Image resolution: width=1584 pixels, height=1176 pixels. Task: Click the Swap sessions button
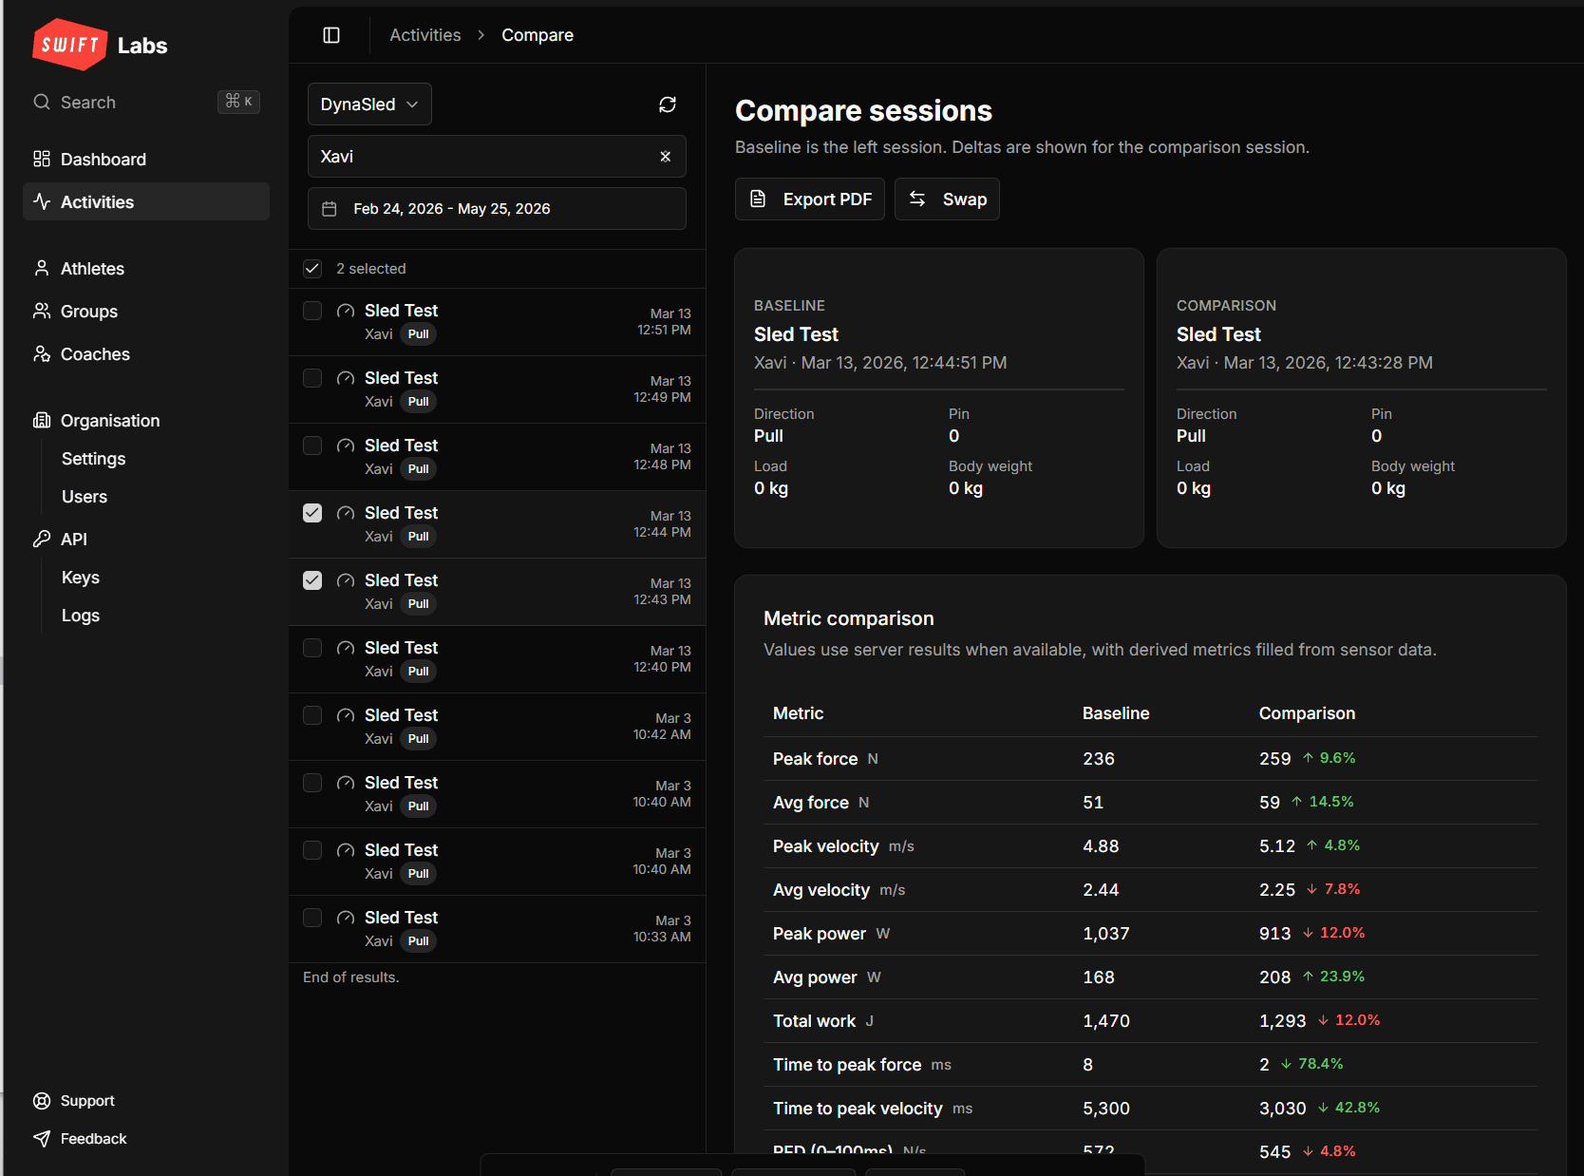click(x=947, y=199)
